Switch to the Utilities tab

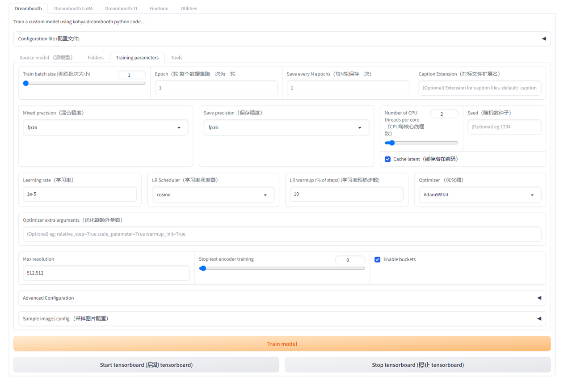(x=189, y=8)
